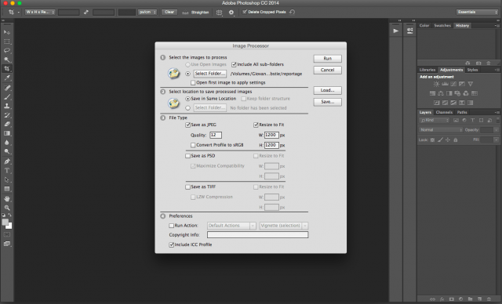Select the Horizontal Type tool
The height and width of the screenshot is (304, 502).
(x=7, y=171)
